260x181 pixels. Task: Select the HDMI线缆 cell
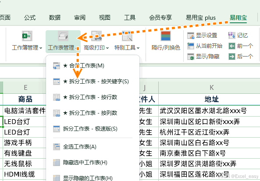tap(25, 174)
